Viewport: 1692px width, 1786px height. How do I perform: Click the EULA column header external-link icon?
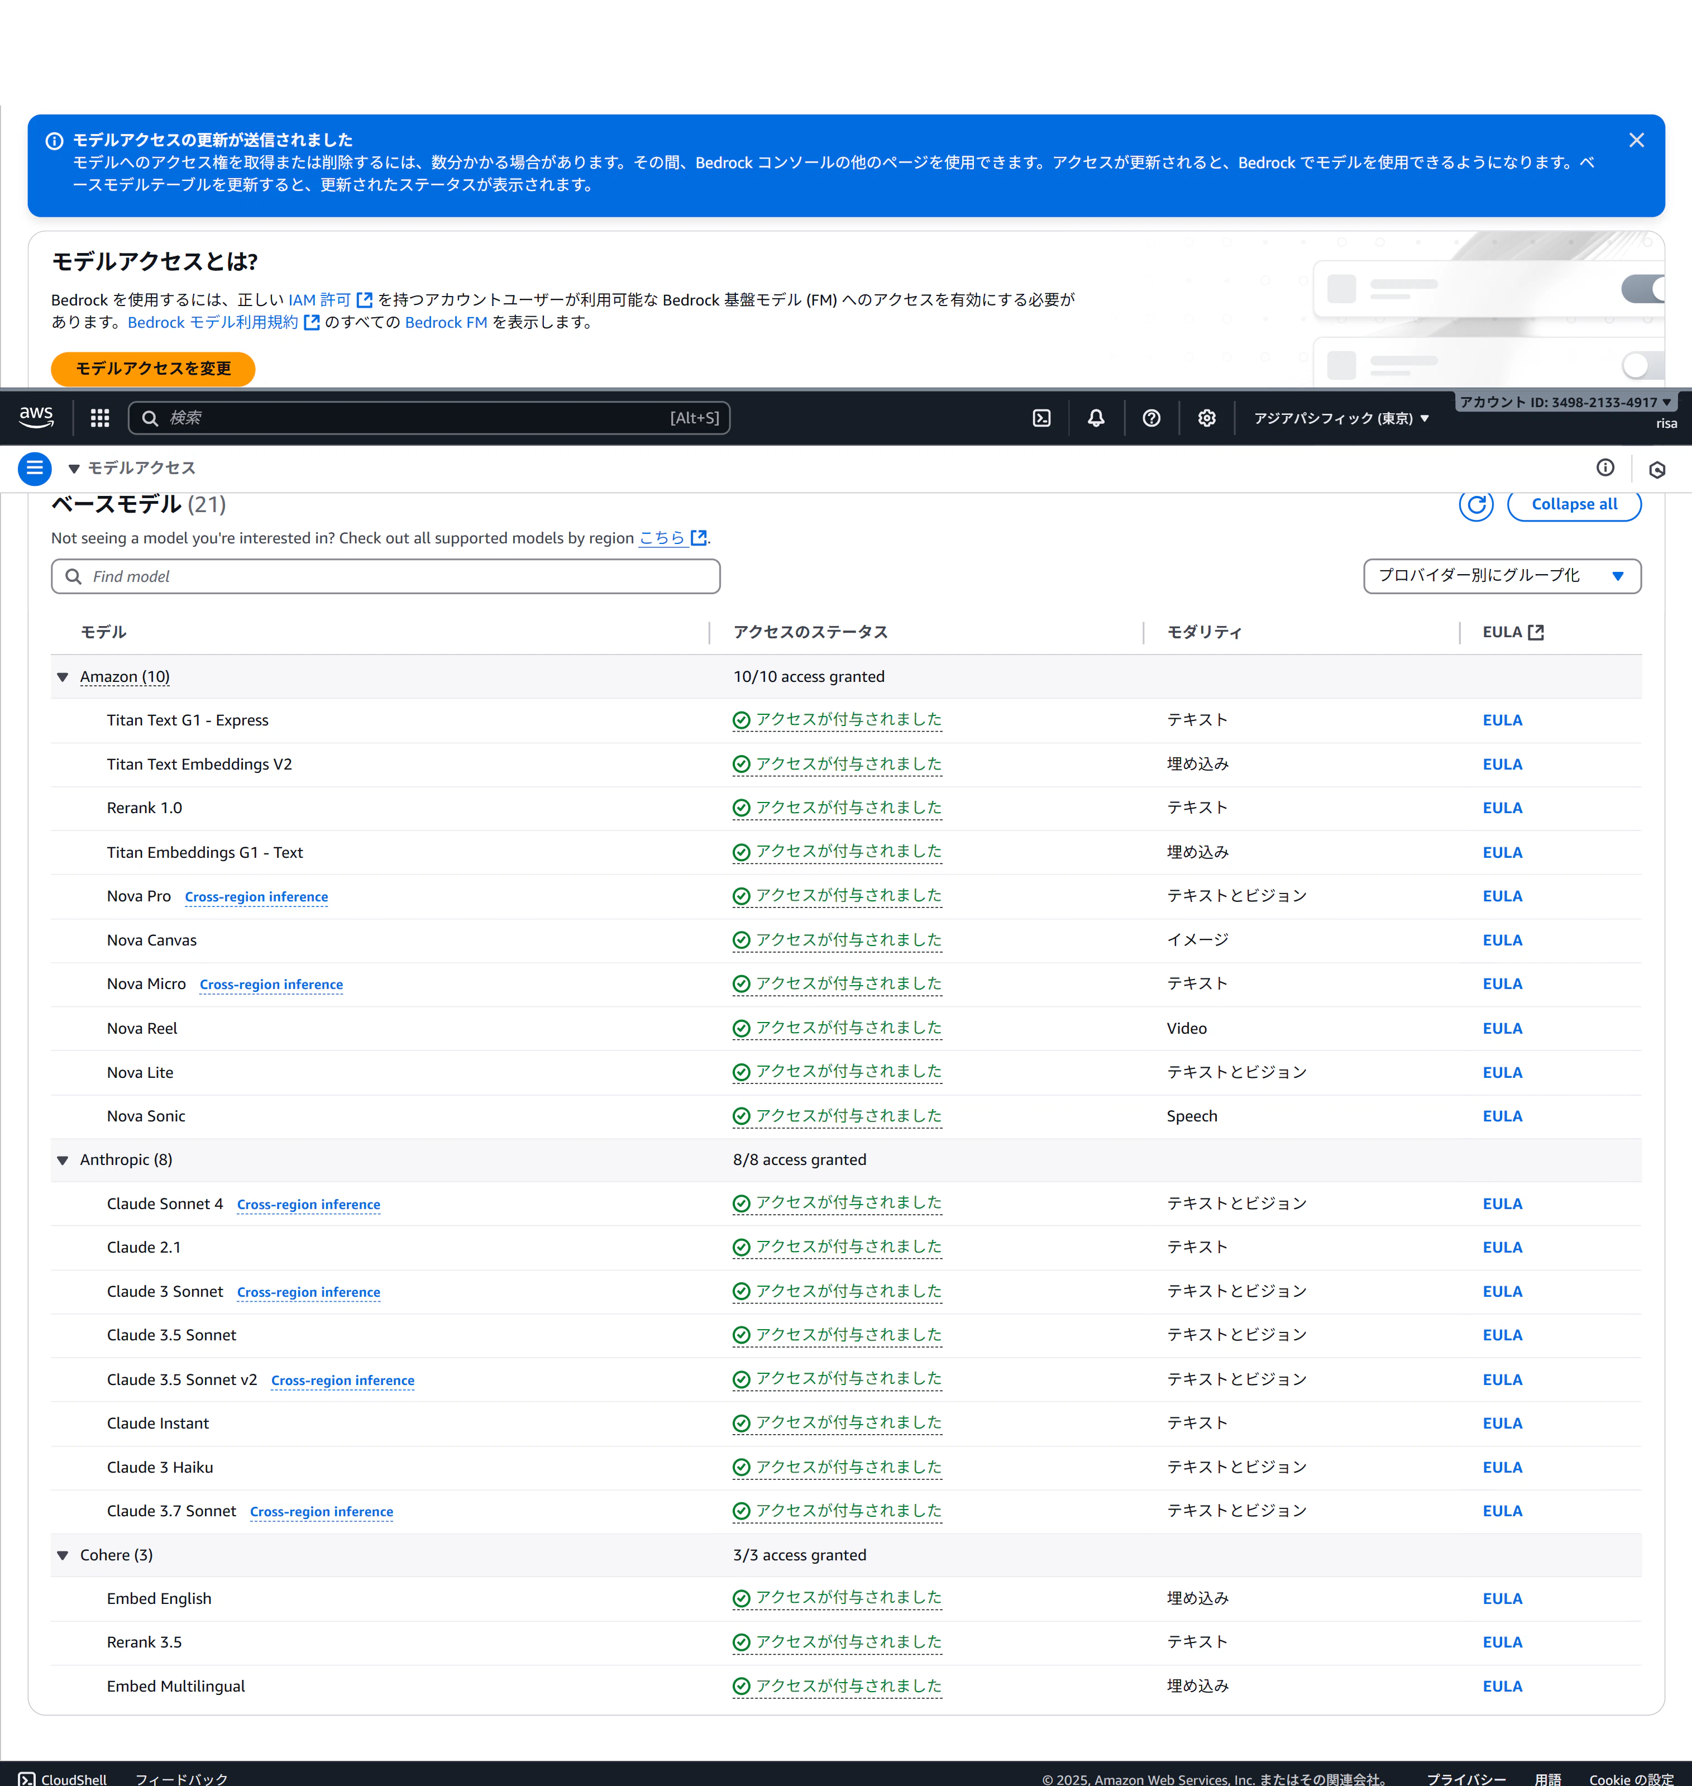coord(1536,632)
